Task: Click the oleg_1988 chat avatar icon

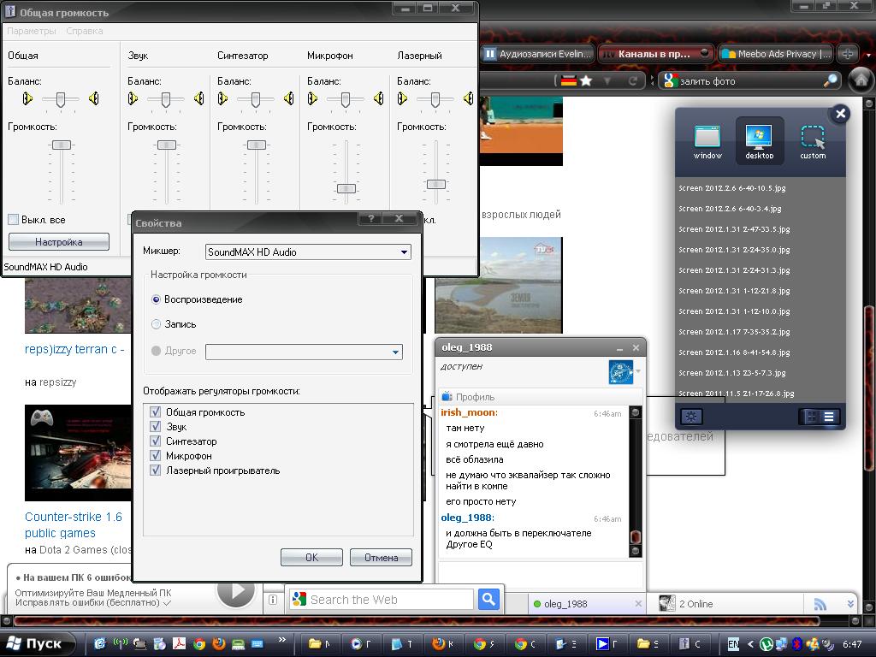Action: tap(620, 371)
